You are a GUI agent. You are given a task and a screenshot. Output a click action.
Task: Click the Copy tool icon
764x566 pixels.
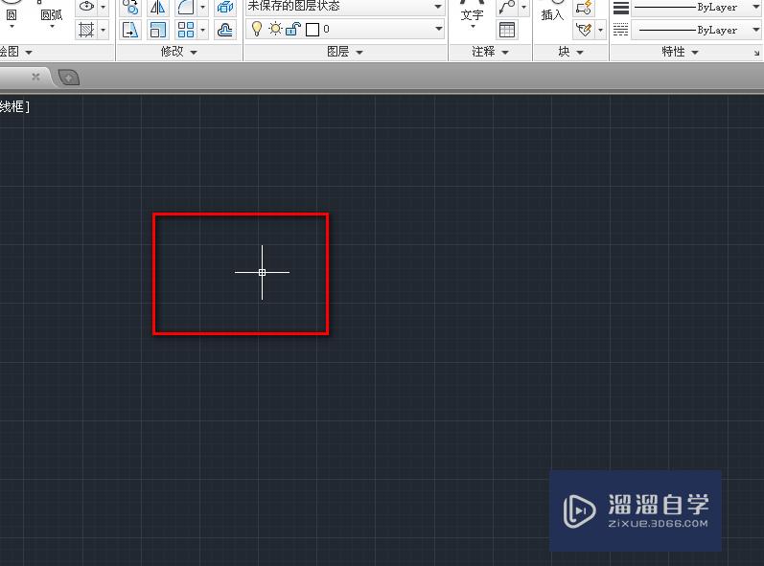(x=130, y=7)
